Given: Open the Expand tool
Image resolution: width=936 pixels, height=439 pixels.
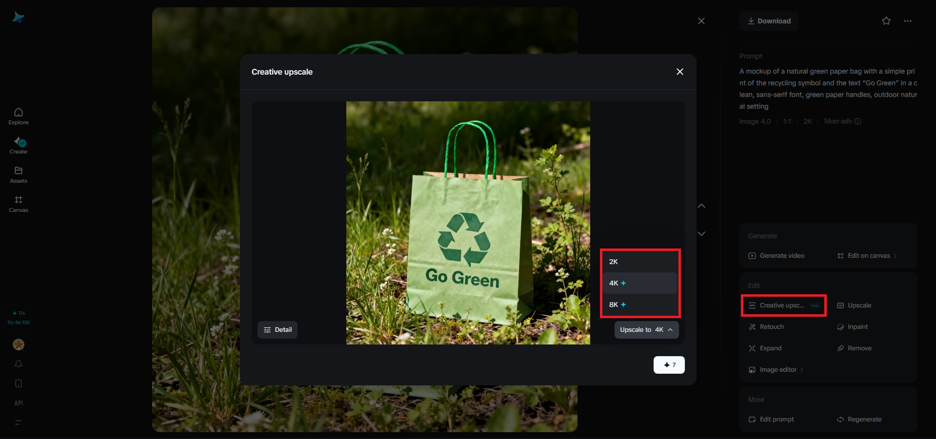Looking at the screenshot, I should [765, 348].
